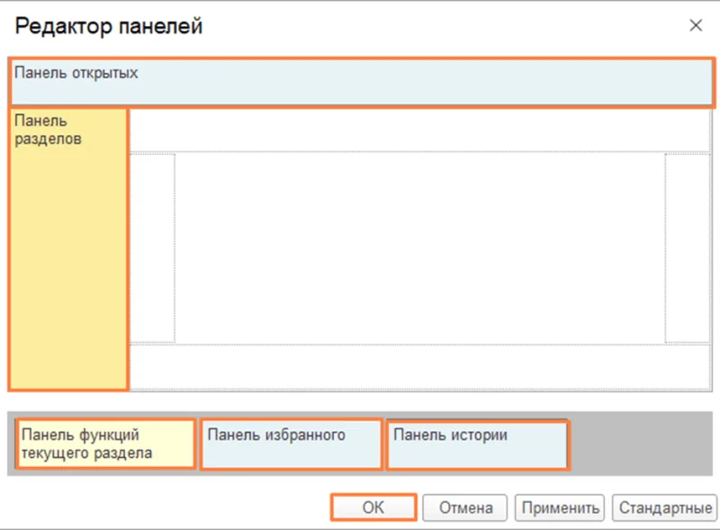This screenshot has width=720, height=530.
Task: Select the Панель открытых panel block
Action: tap(360, 83)
